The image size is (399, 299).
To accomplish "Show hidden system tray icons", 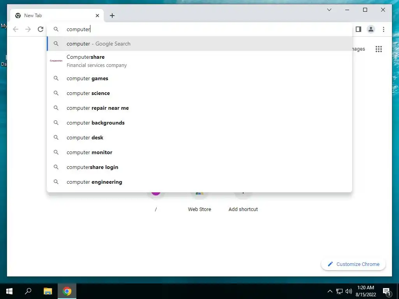I will [330, 291].
